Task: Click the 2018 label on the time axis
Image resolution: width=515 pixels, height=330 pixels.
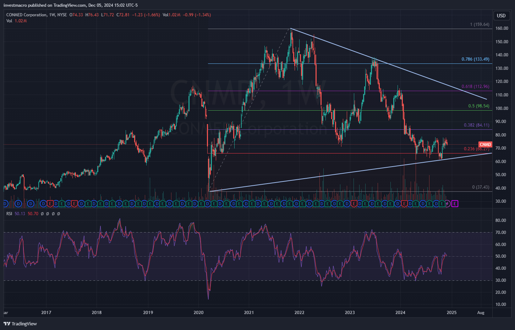Action: [x=97, y=313]
